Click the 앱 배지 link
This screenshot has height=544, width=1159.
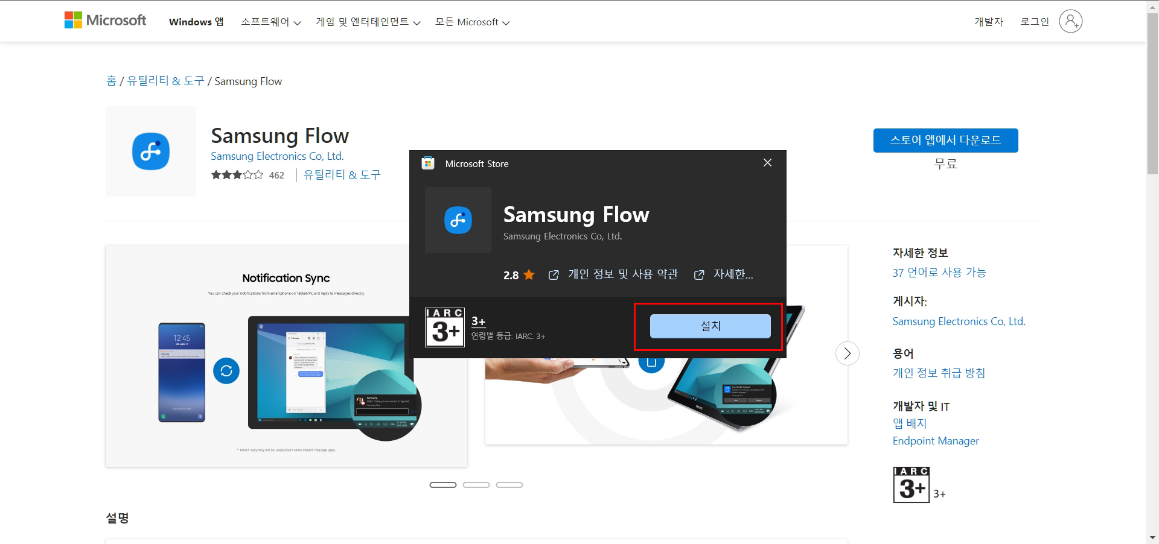coord(909,423)
